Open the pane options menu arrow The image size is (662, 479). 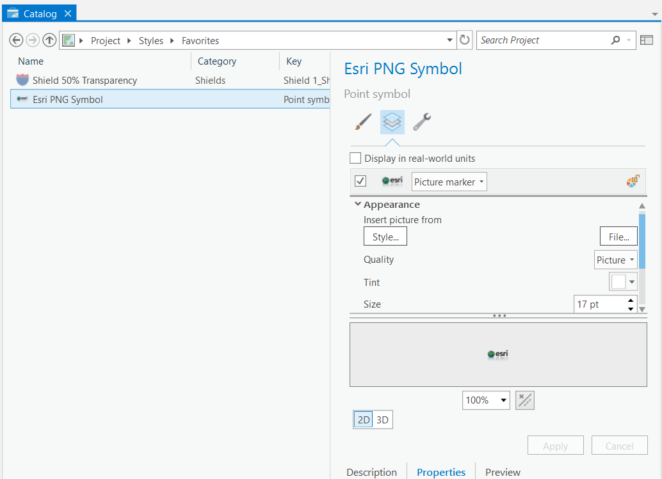click(654, 14)
